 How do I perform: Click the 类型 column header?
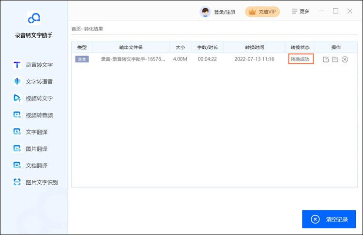82,47
